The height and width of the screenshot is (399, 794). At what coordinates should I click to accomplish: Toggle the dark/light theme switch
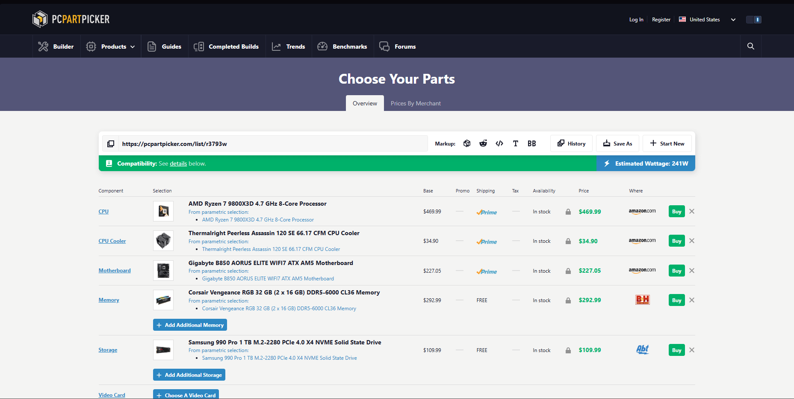click(x=753, y=20)
